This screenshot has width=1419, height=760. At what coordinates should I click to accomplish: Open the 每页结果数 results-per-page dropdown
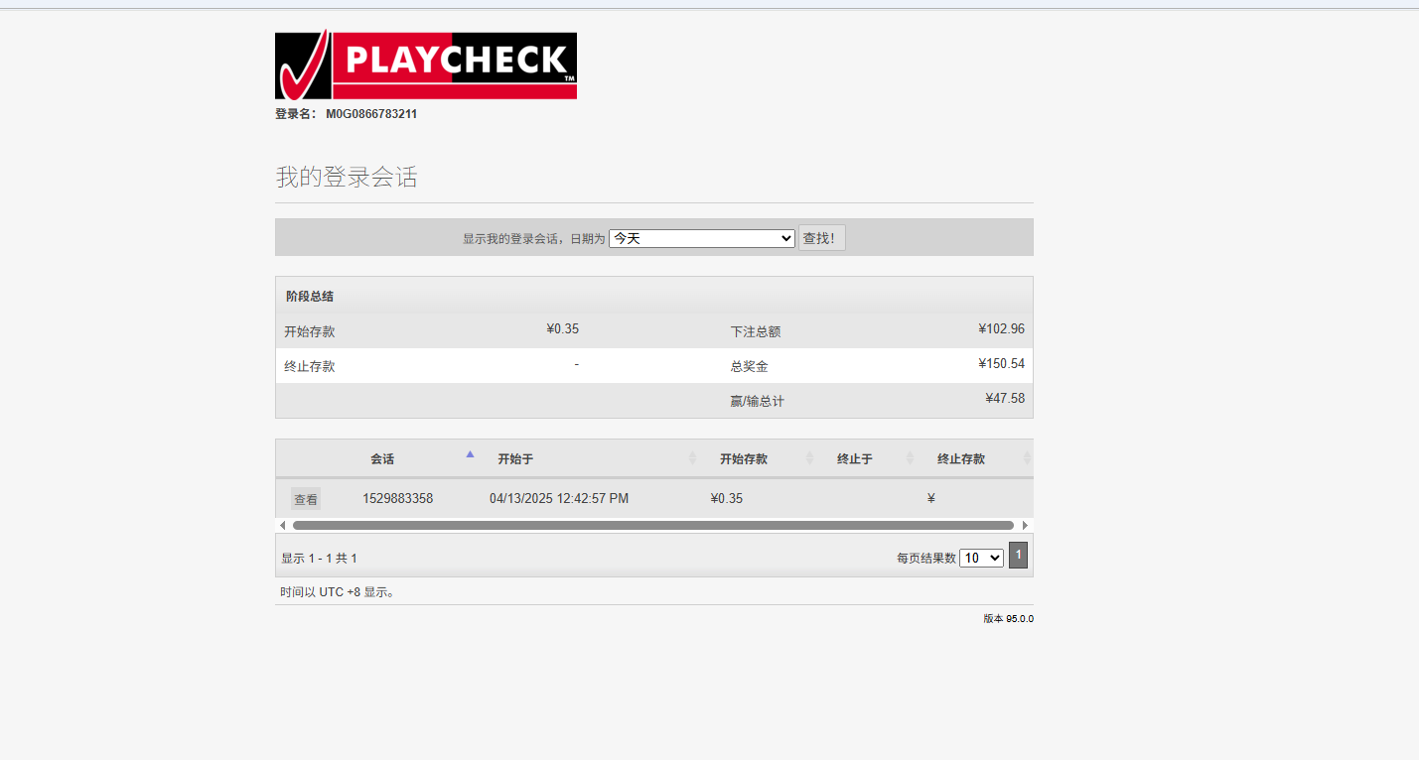pyautogui.click(x=981, y=557)
